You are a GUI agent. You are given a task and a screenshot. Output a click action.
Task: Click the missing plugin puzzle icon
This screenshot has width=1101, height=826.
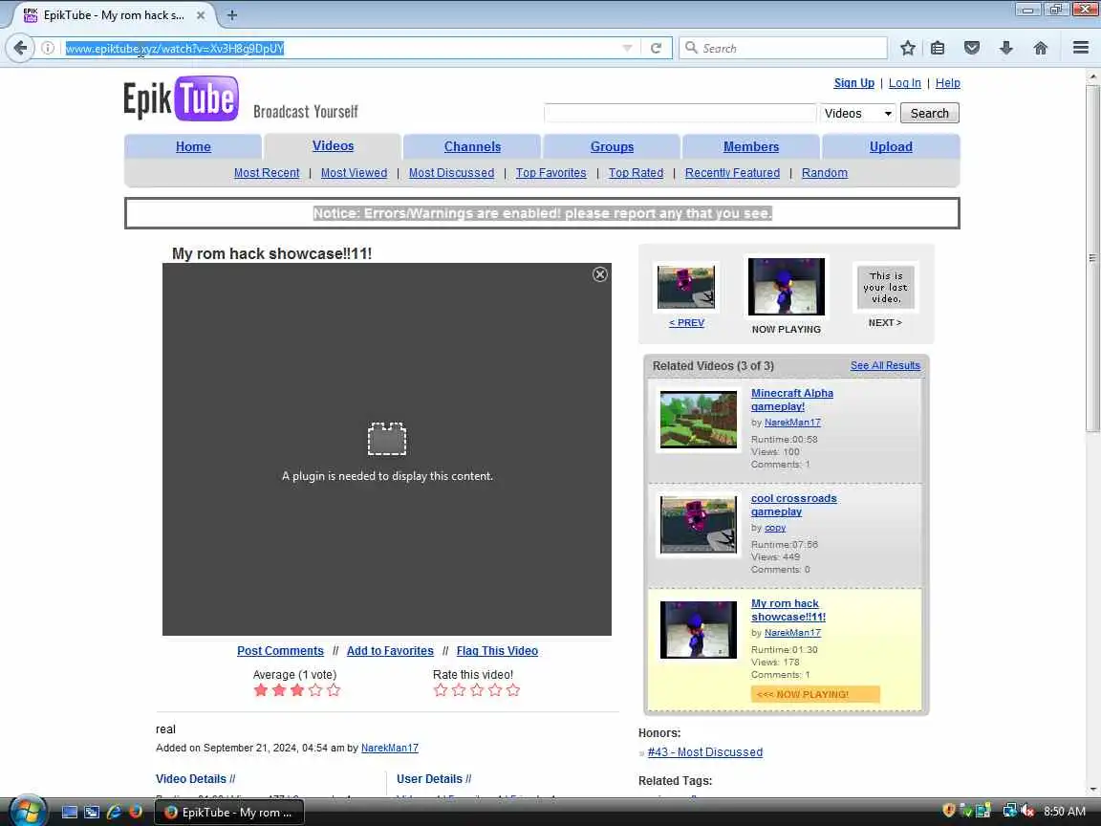tap(387, 439)
